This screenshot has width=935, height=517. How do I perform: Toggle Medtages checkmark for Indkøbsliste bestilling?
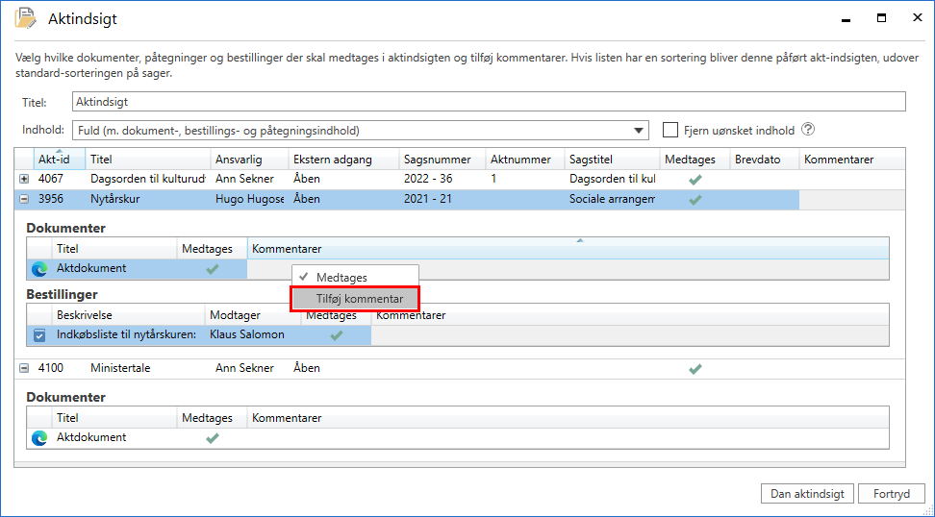(337, 335)
